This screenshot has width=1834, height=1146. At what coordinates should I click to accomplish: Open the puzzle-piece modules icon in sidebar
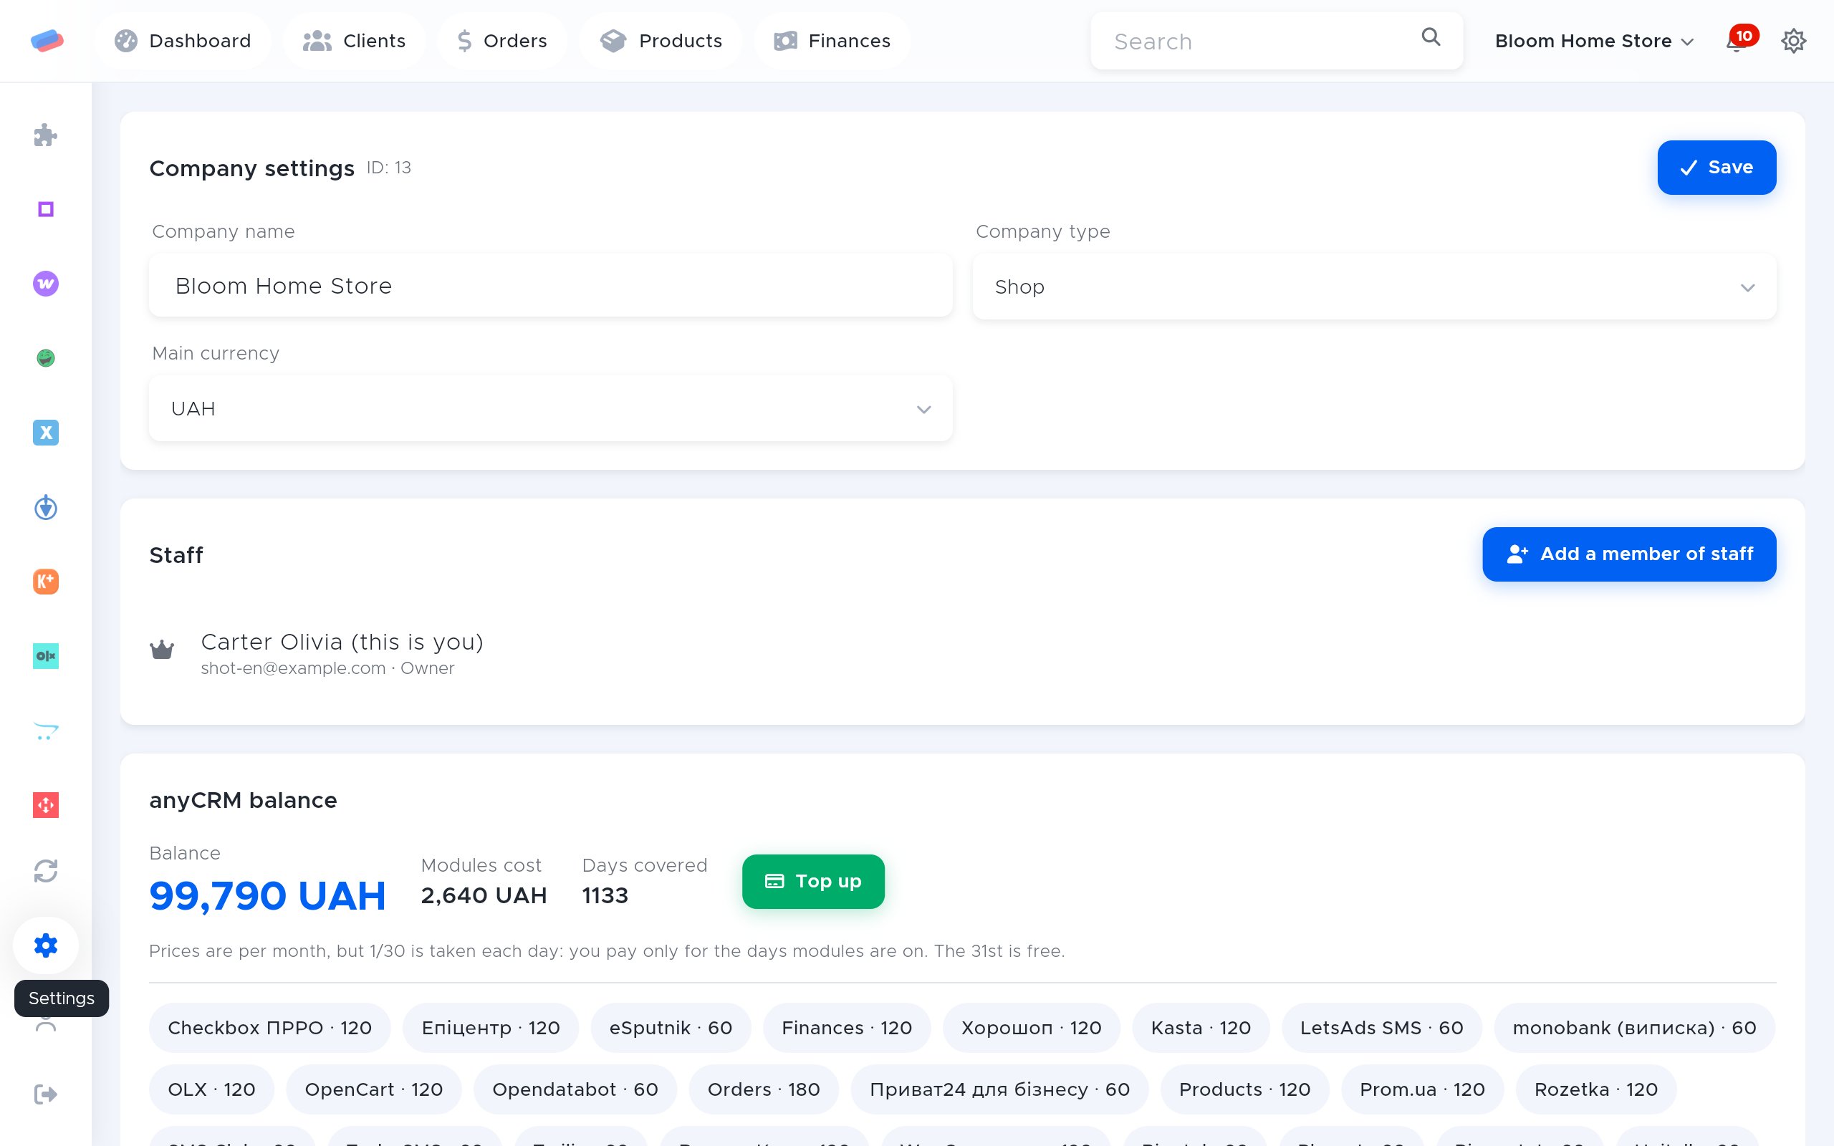coord(45,135)
